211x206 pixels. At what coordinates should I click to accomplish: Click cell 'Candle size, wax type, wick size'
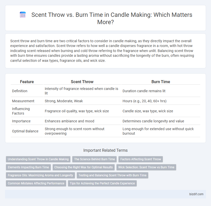161,111
